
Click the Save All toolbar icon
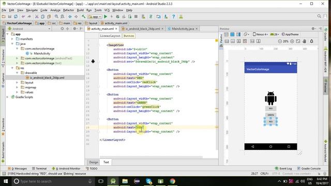click(10, 17)
